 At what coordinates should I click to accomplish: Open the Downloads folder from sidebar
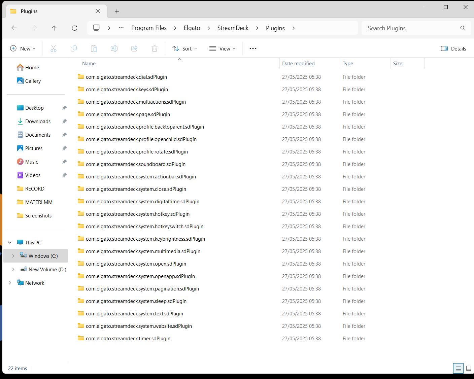[37, 121]
